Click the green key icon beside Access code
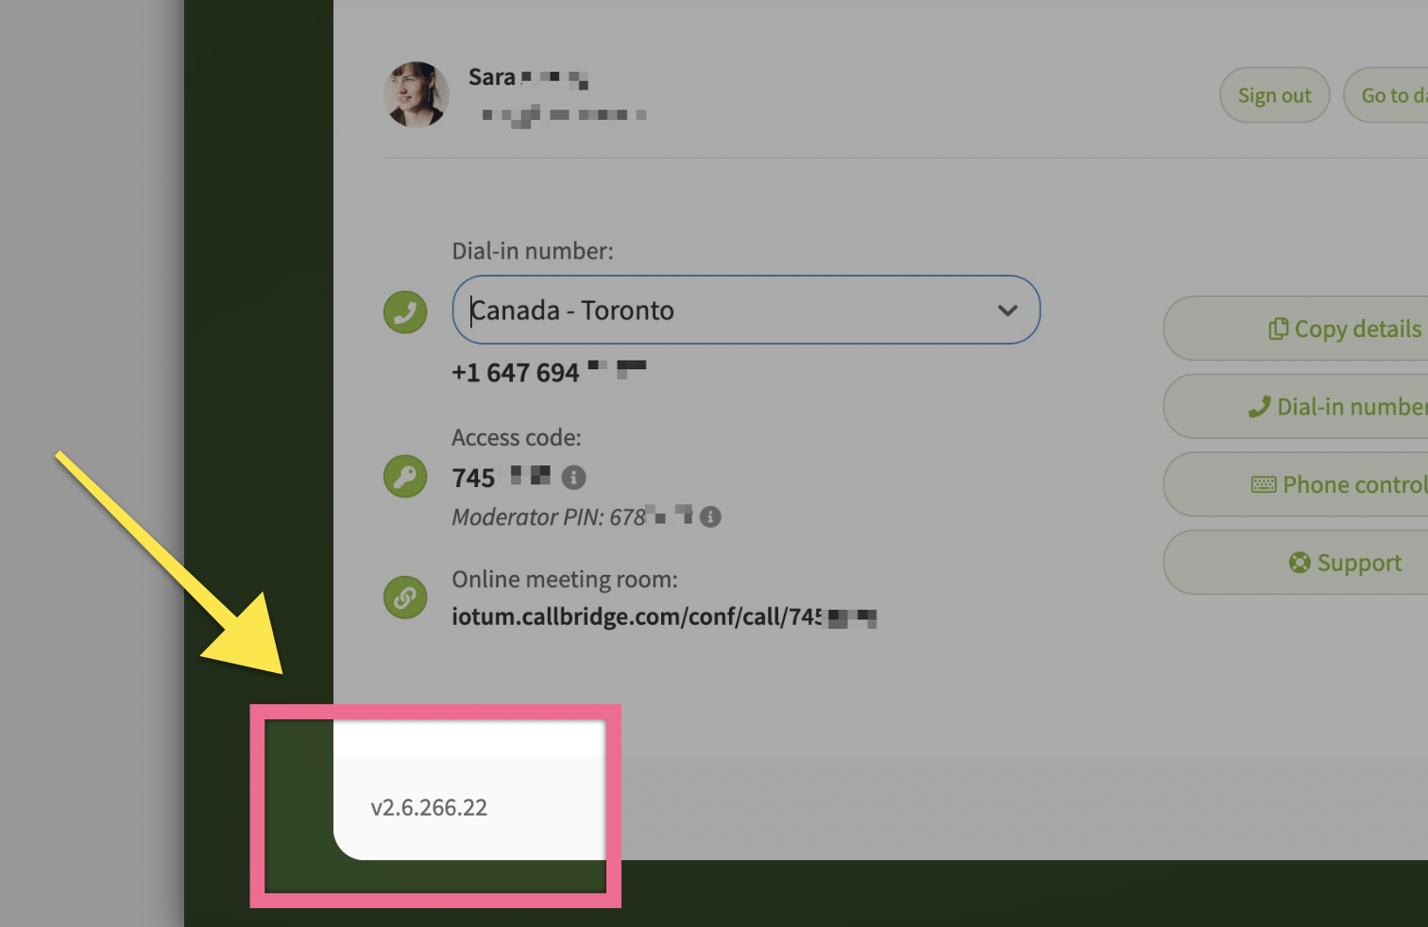 pyautogui.click(x=405, y=476)
